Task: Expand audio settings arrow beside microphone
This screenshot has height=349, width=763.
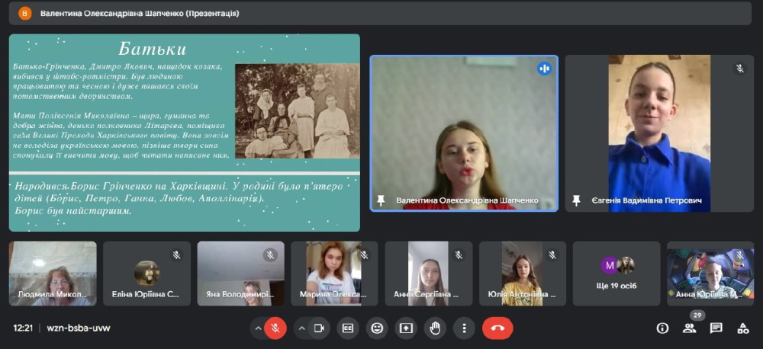Action: click(x=258, y=328)
